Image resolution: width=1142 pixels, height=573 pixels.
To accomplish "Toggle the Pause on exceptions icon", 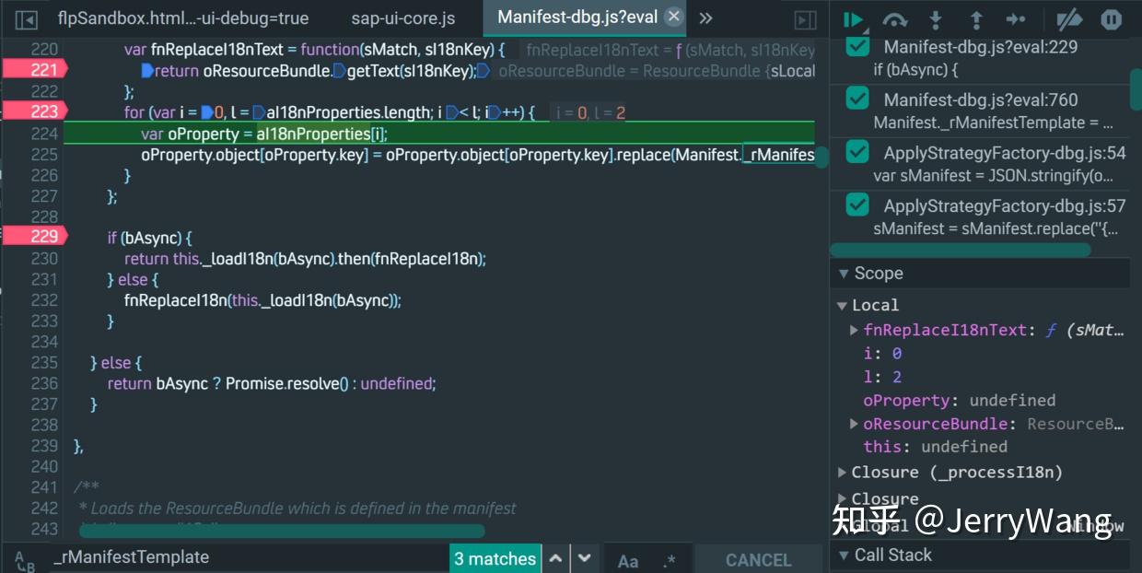I will point(1112,18).
